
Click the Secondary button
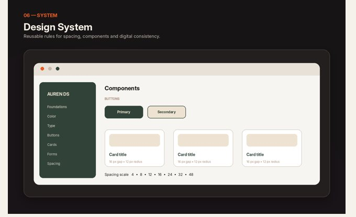tap(166, 112)
